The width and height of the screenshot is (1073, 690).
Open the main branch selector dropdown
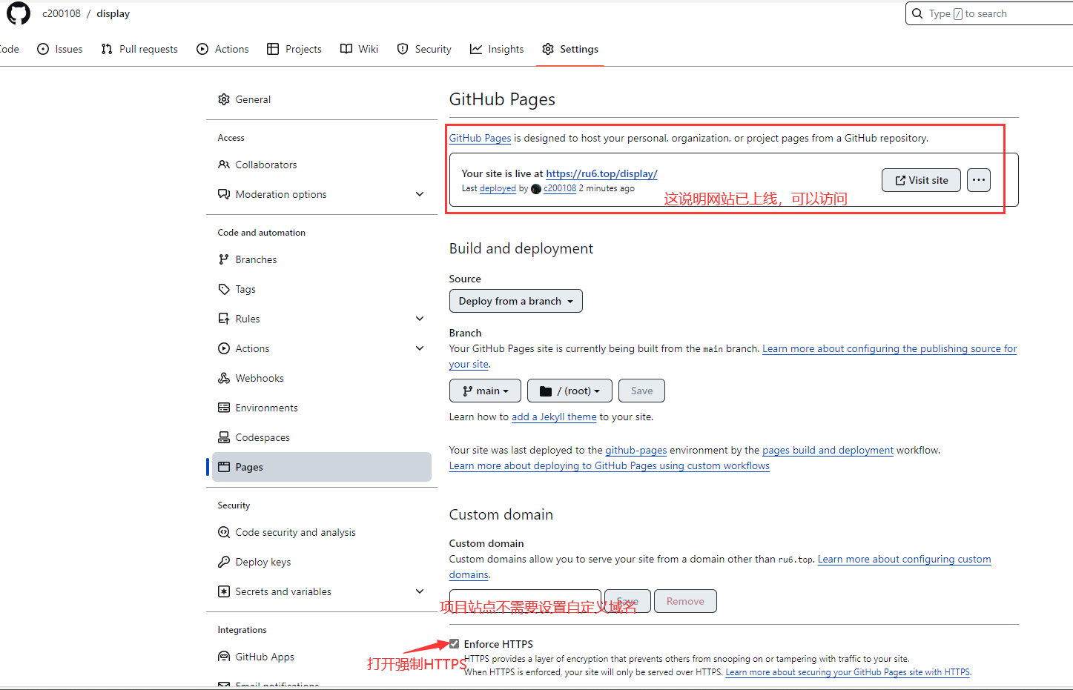485,391
